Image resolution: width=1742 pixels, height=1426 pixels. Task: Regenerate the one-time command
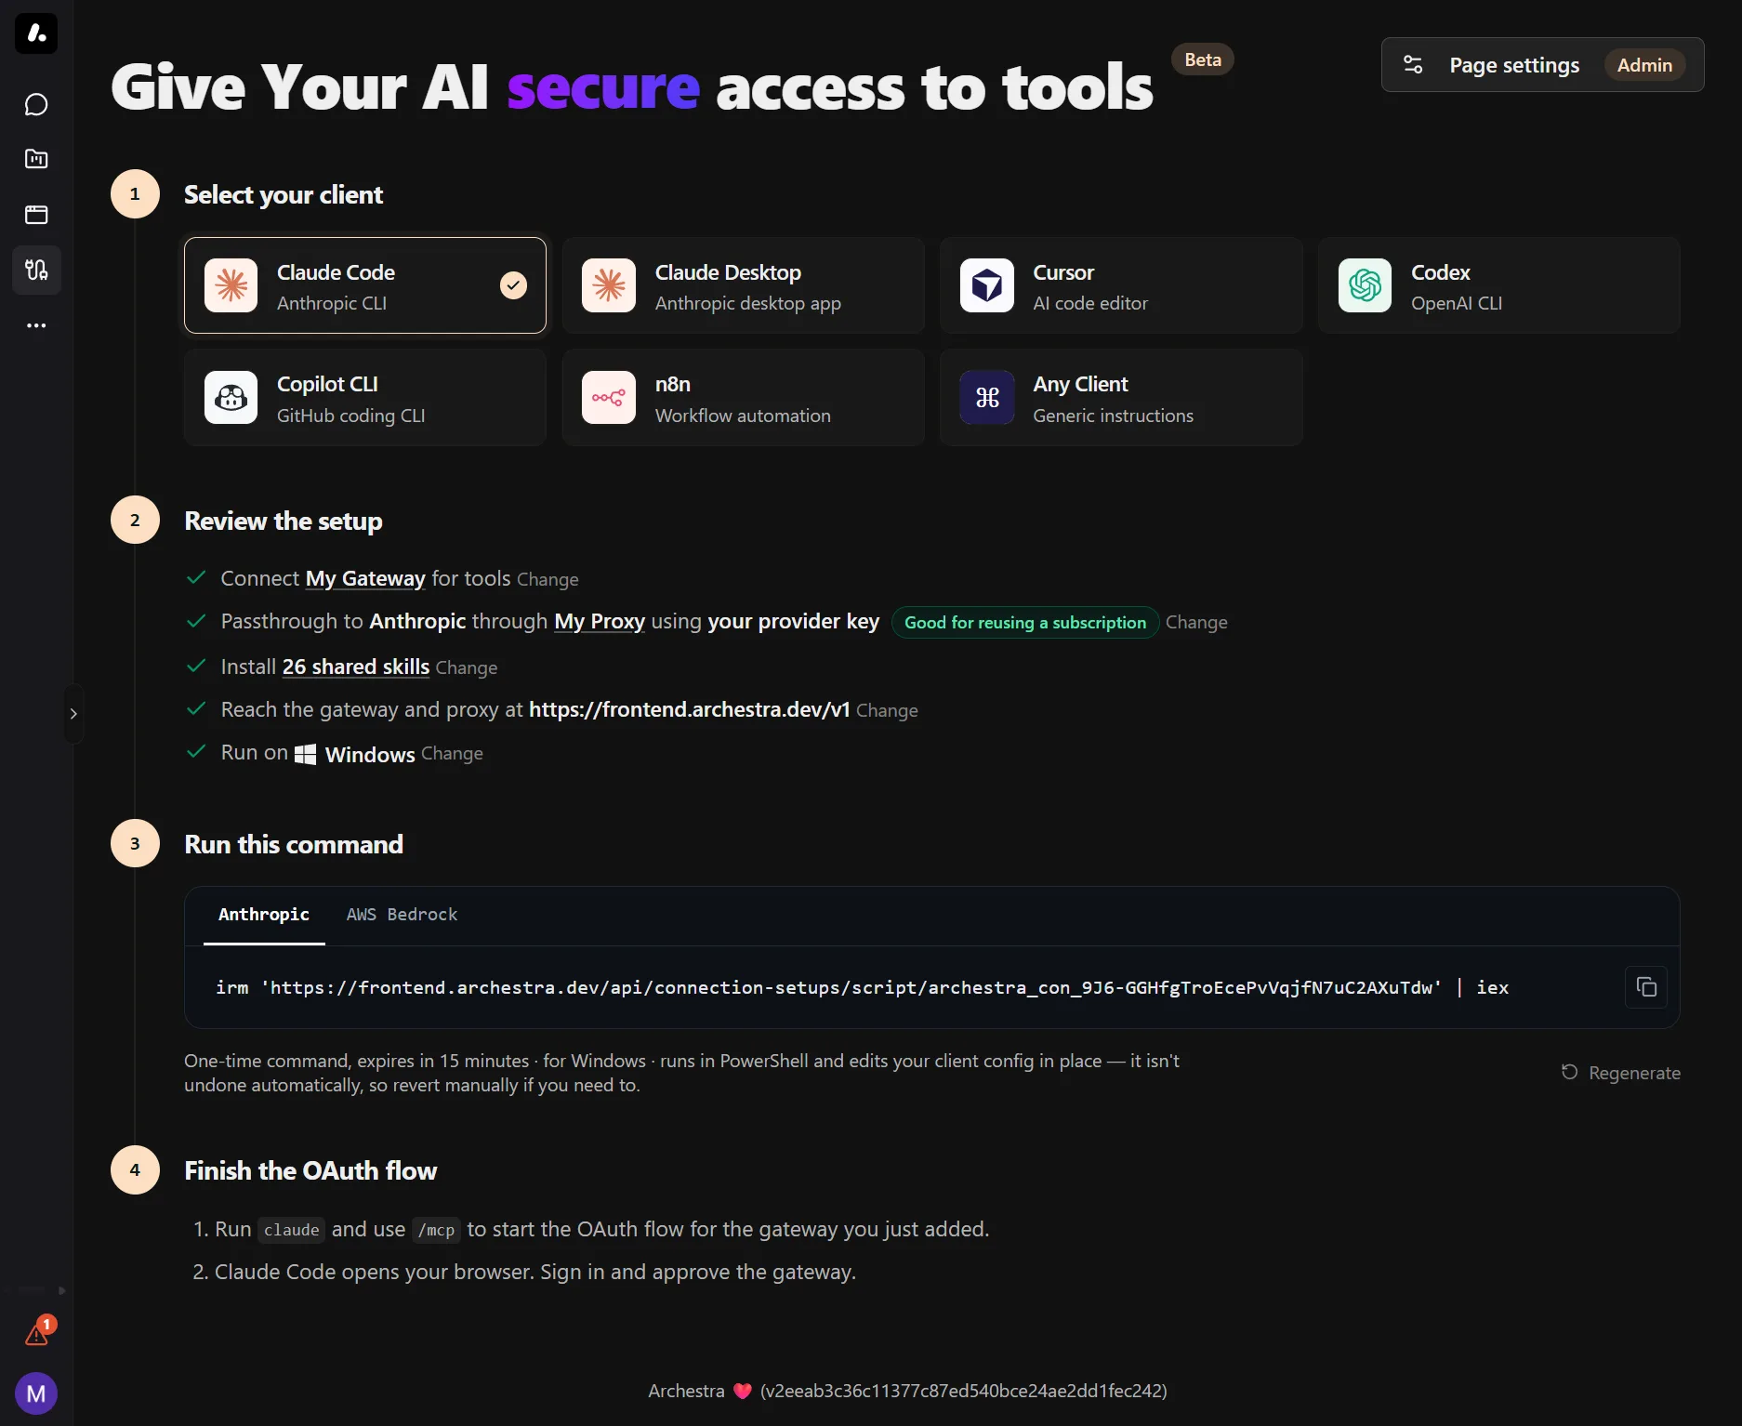pyautogui.click(x=1621, y=1073)
